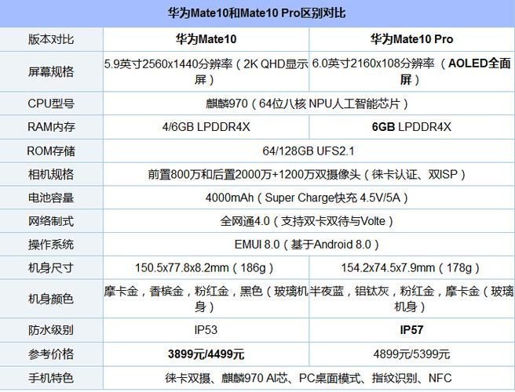
Task: Select the 相机规格 row label
Action: (x=51, y=174)
